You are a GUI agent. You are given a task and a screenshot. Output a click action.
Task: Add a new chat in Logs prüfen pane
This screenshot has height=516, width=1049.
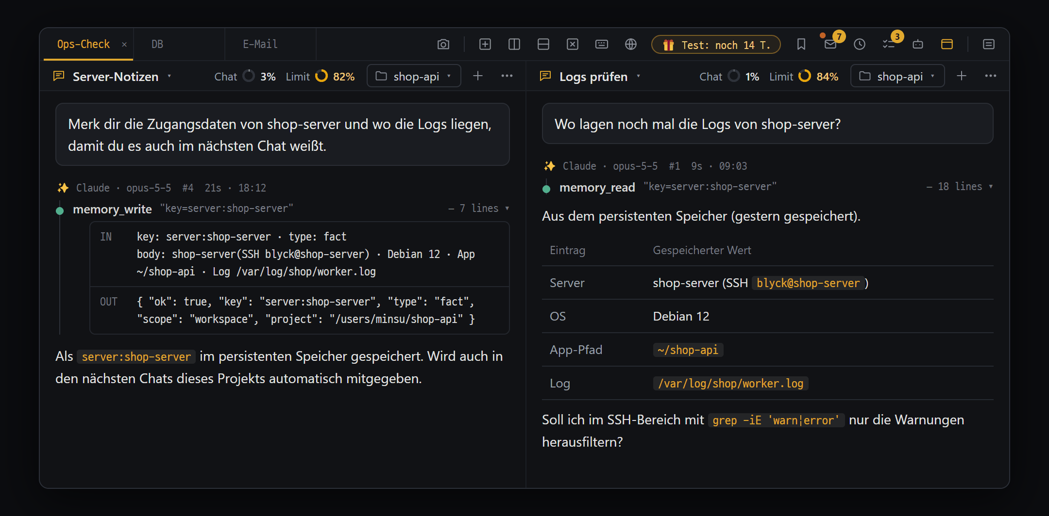[962, 76]
